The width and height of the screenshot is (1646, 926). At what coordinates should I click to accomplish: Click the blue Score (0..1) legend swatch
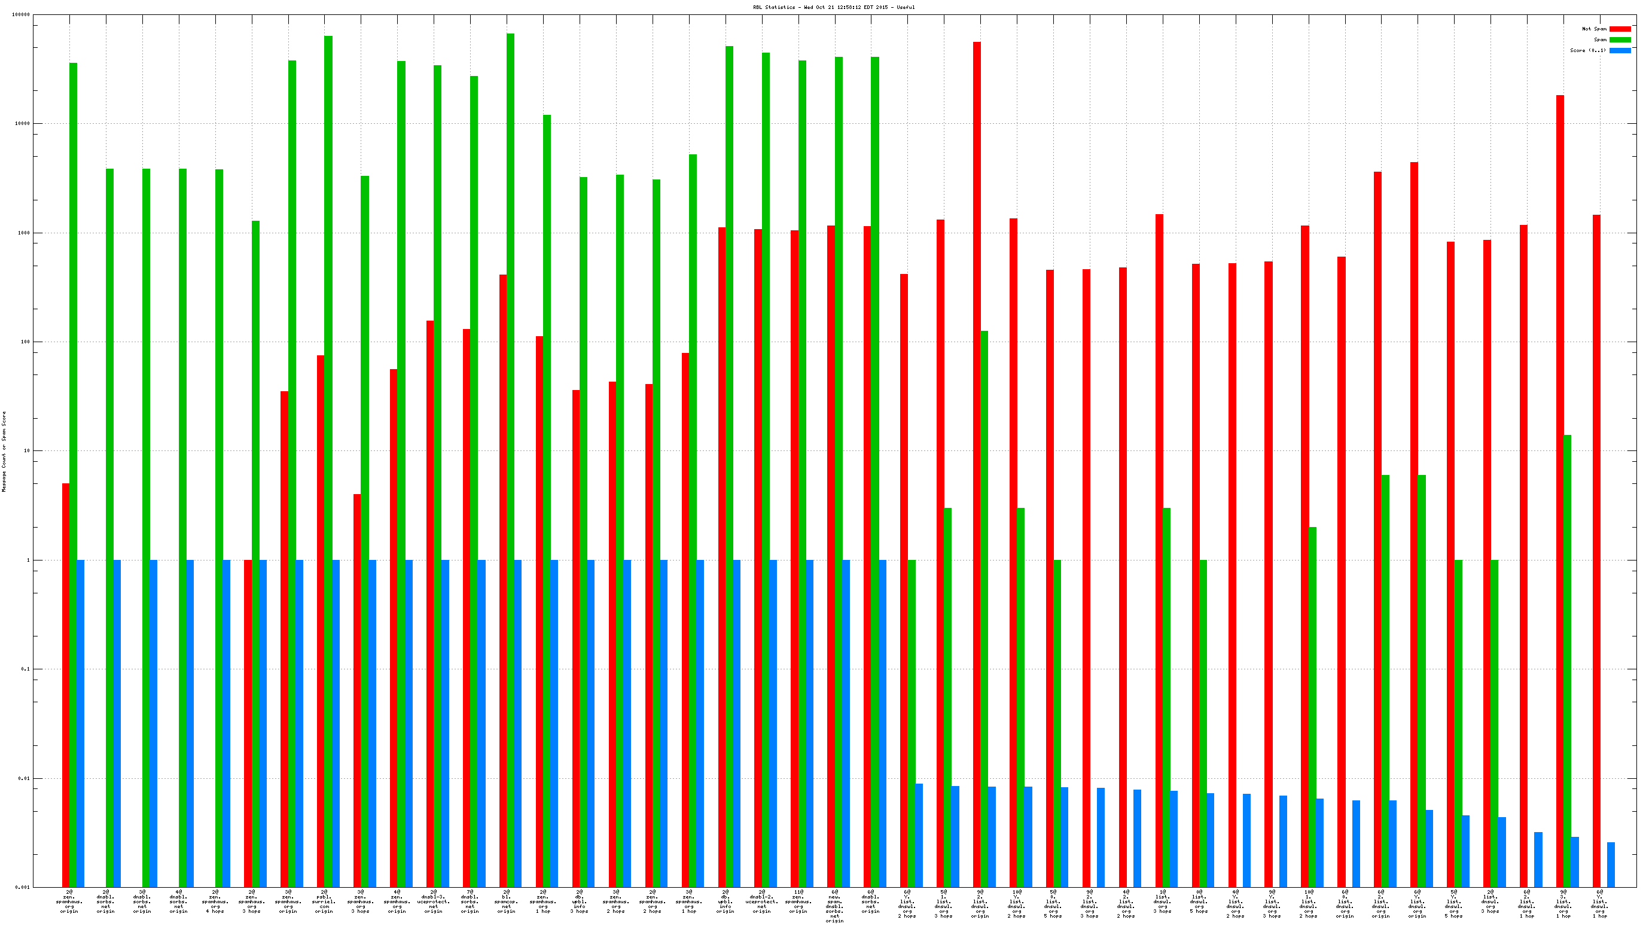pos(1620,50)
